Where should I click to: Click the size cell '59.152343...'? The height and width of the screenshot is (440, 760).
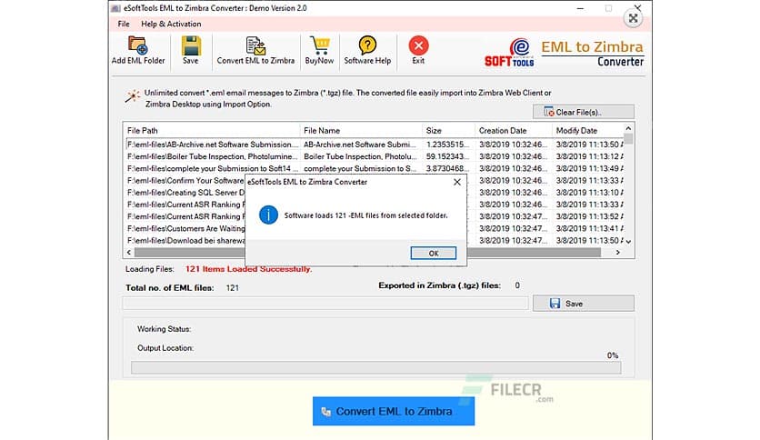click(447, 156)
